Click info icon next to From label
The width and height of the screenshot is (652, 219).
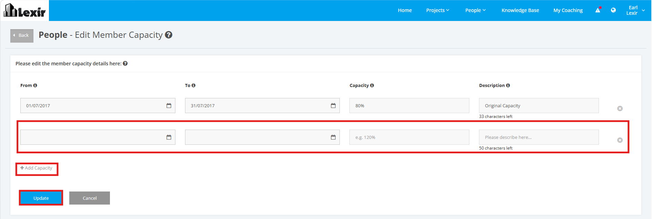pyautogui.click(x=35, y=85)
